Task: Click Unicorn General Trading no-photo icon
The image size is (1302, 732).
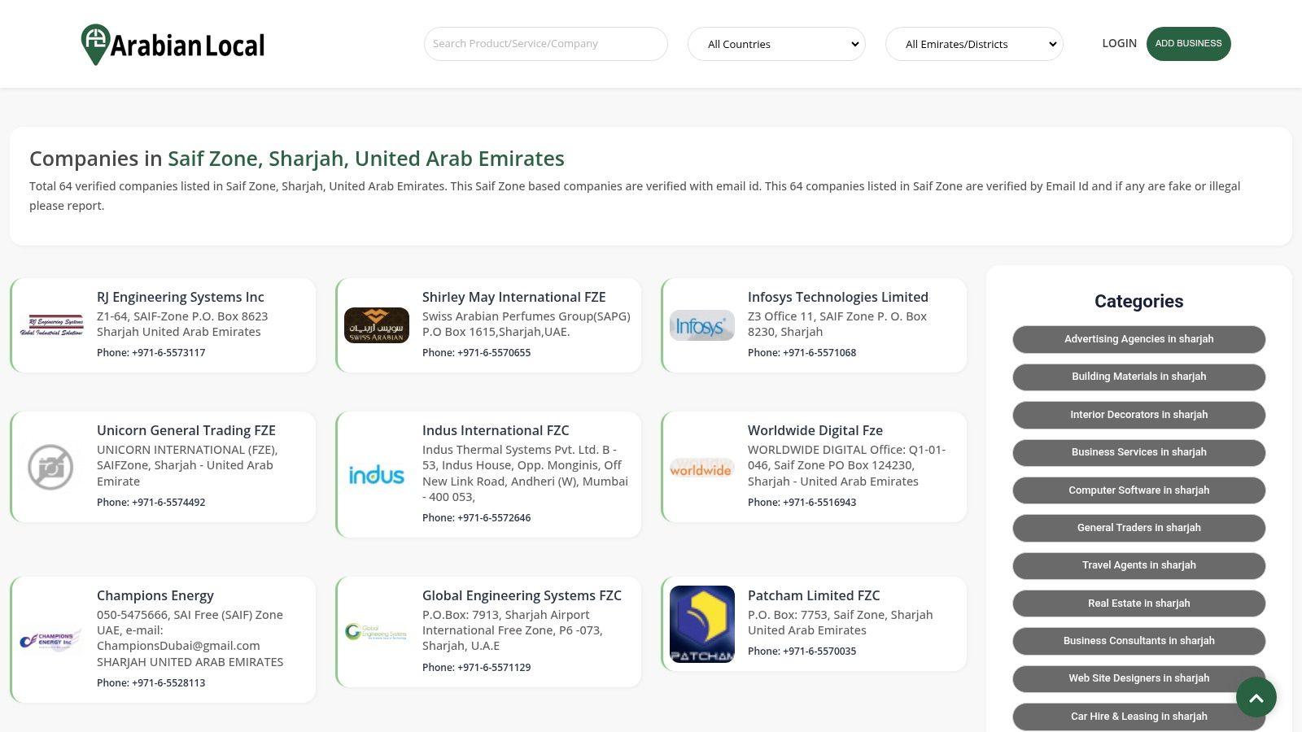Action: [x=51, y=467]
